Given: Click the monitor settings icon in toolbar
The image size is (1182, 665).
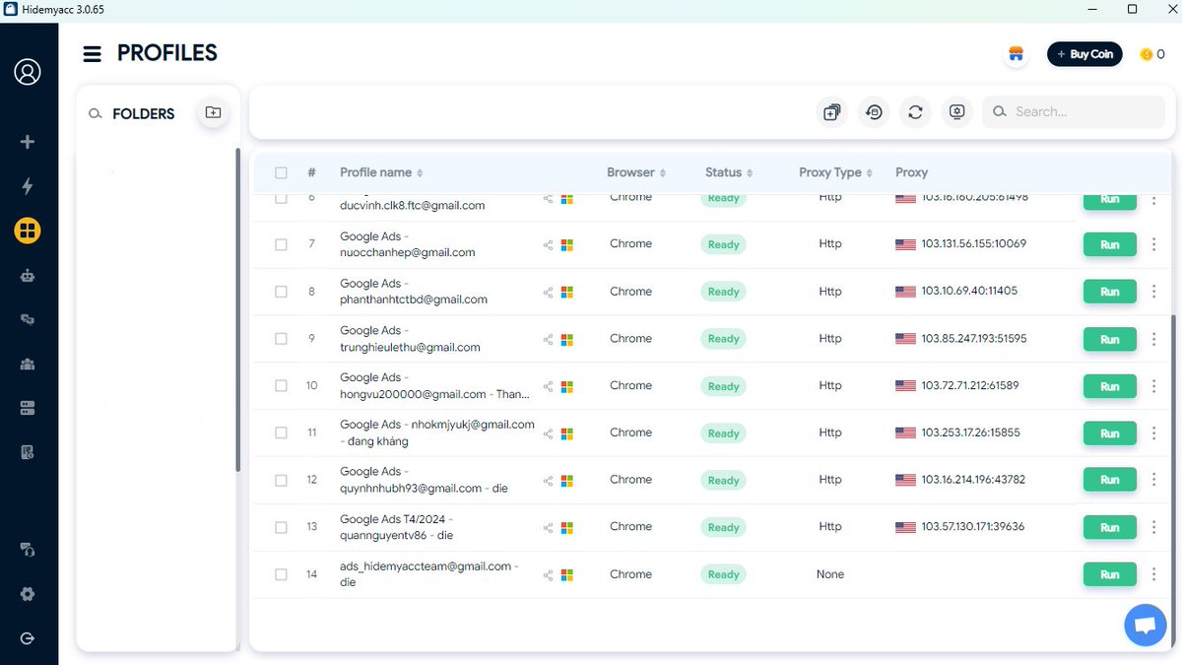Looking at the screenshot, I should point(956,112).
